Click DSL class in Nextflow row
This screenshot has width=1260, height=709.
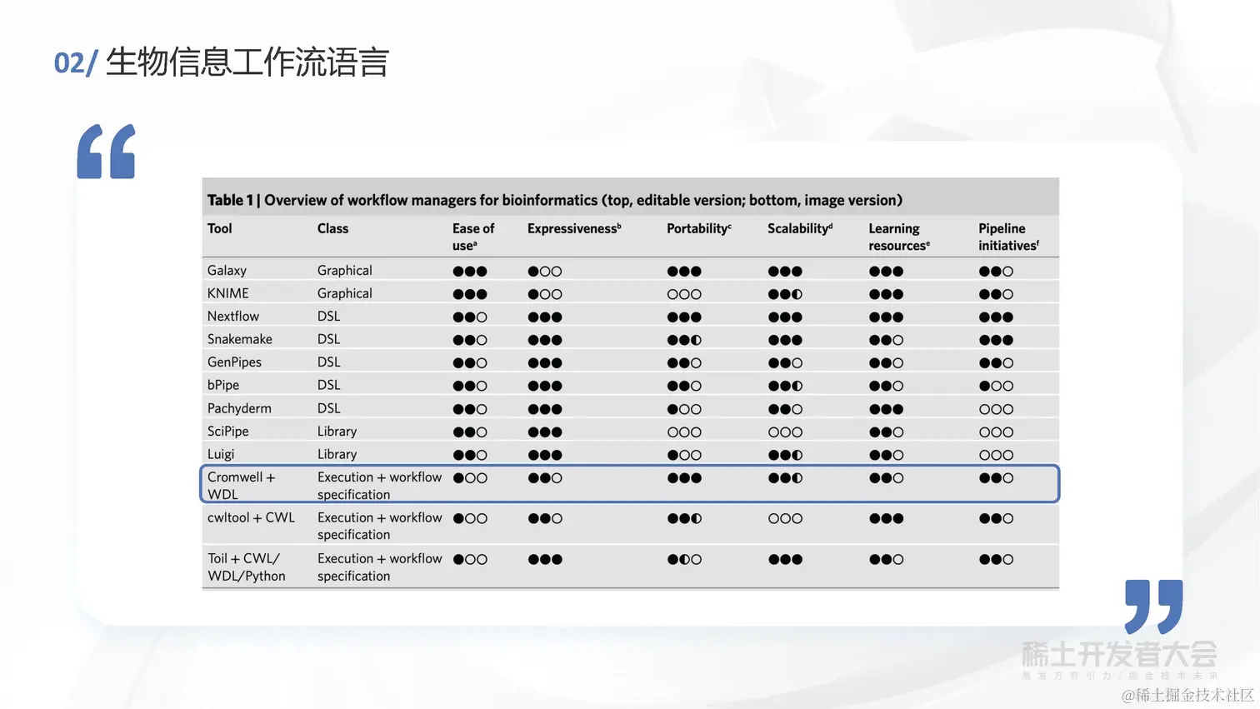click(x=329, y=317)
